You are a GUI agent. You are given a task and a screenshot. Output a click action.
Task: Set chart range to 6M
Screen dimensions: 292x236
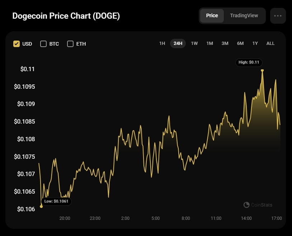click(x=240, y=43)
